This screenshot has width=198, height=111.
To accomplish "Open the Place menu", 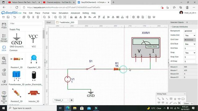I will click(37, 13).
